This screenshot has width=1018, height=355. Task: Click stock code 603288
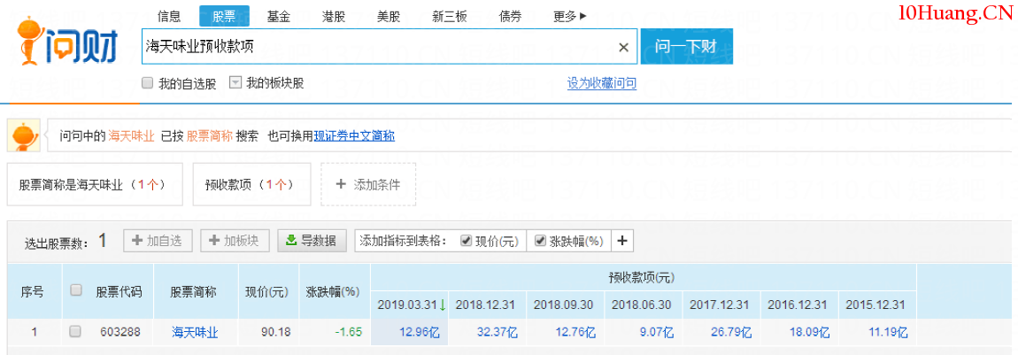[119, 333]
